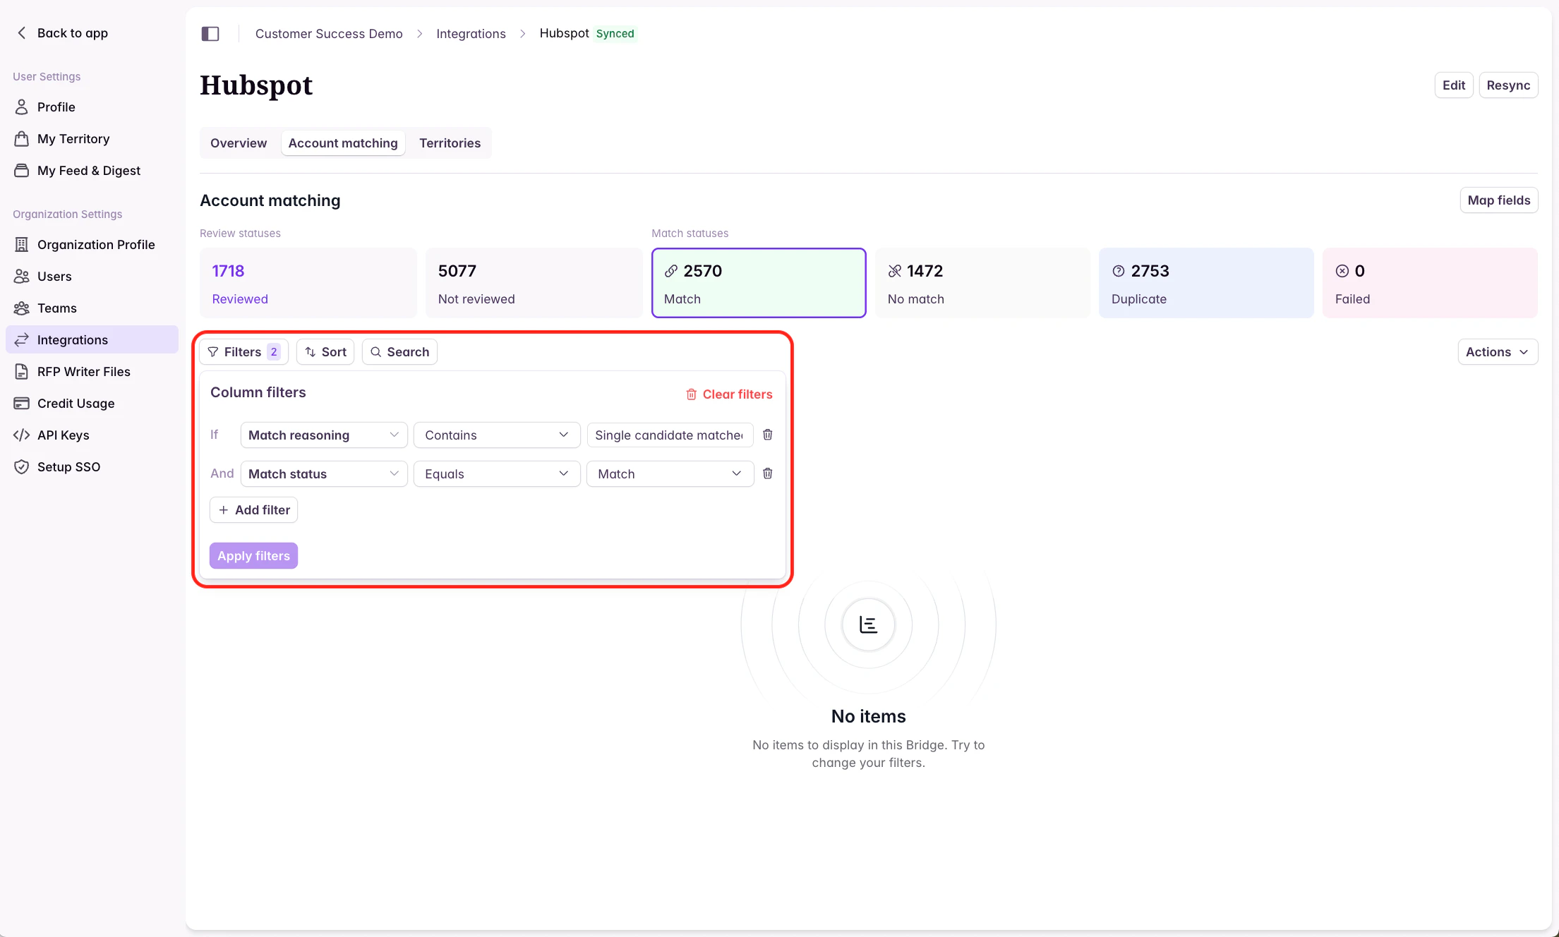Open API Keys from sidebar
Screen dimensions: 1559x937
[x=64, y=435]
